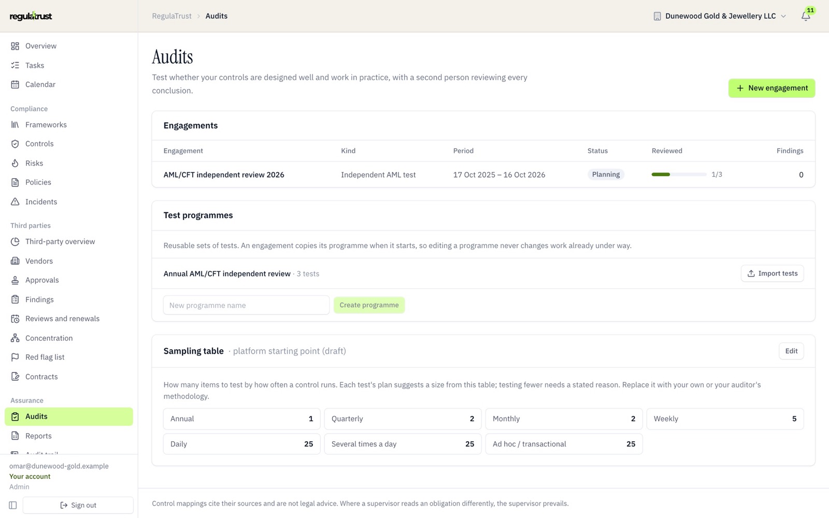
Task: Click the New engagement button
Action: (771, 88)
